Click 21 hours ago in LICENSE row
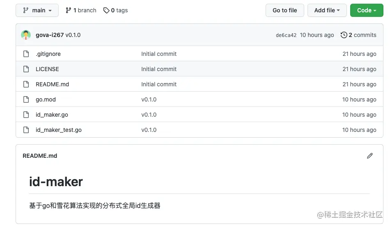 359,69
